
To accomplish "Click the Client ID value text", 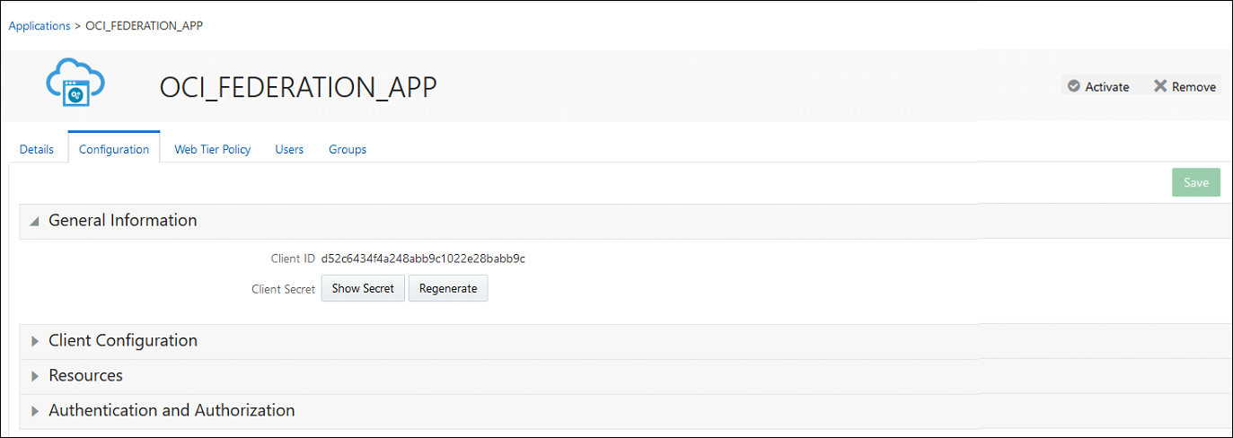I will 423,258.
